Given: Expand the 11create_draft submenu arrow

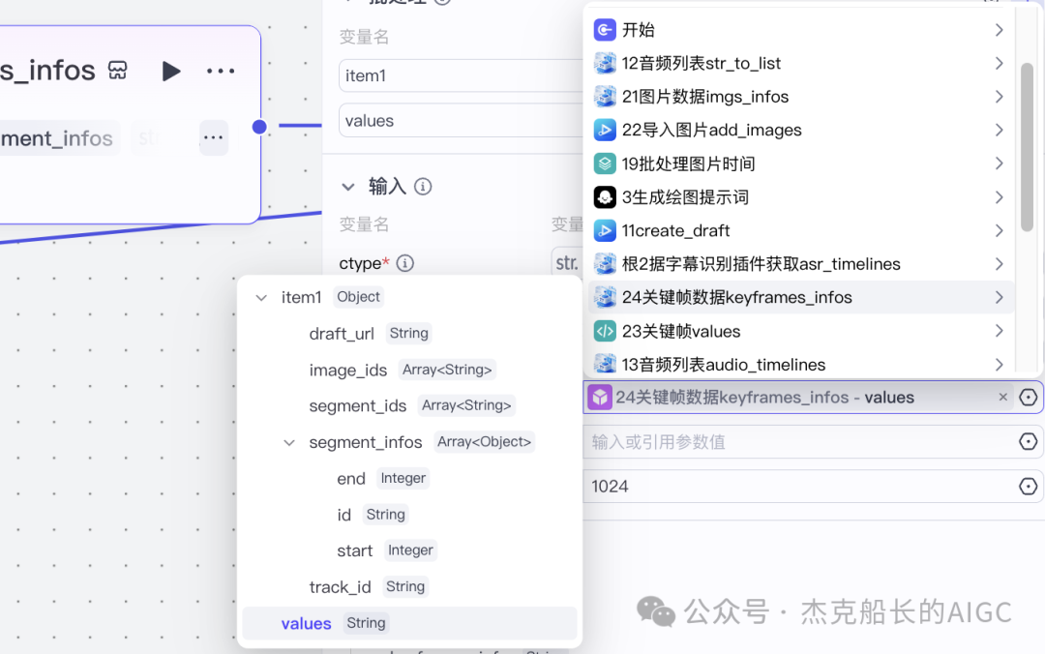Looking at the screenshot, I should (999, 230).
